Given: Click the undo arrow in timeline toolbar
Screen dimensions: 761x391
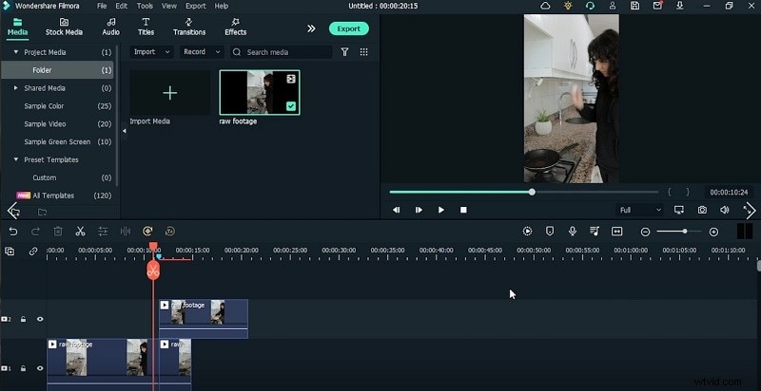Looking at the screenshot, I should [13, 232].
